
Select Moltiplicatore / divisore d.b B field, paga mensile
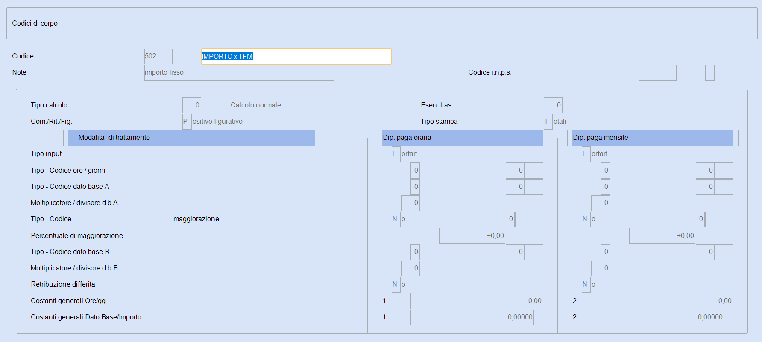click(600, 268)
